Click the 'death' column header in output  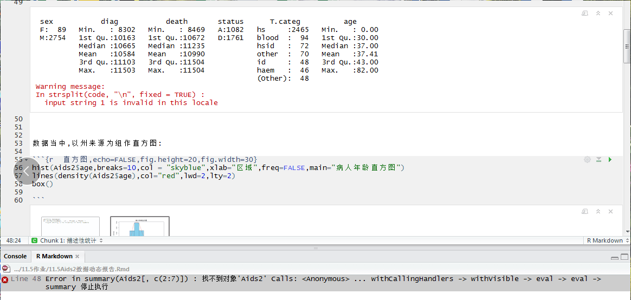click(177, 22)
